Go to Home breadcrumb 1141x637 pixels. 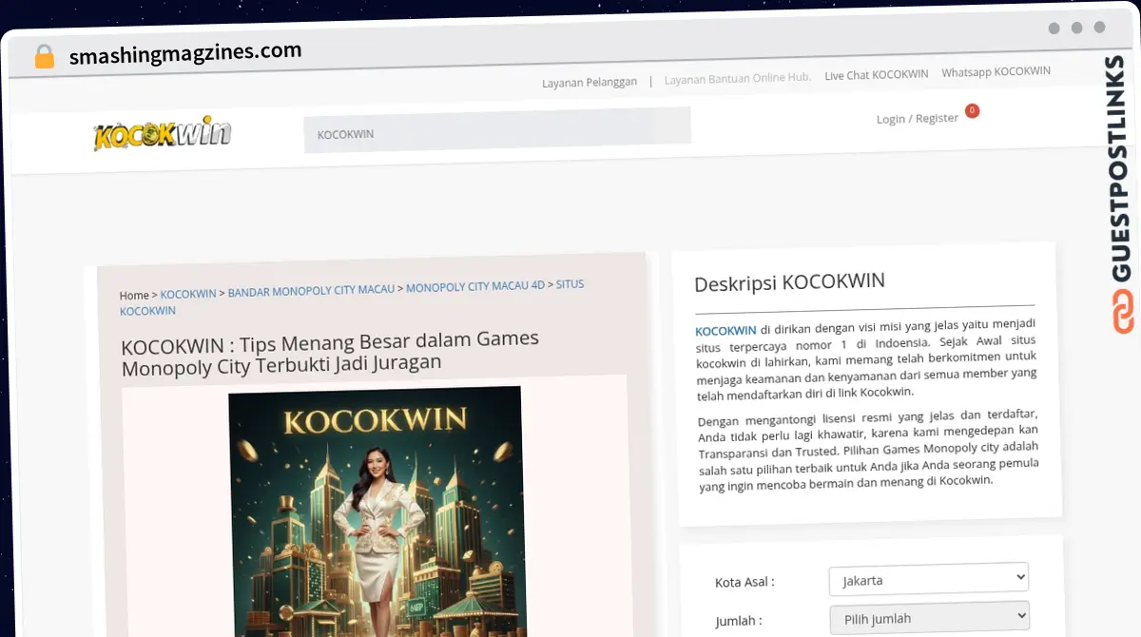(134, 296)
